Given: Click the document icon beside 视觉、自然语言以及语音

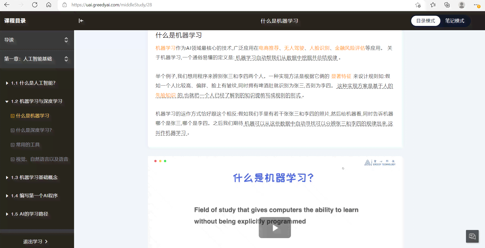Looking at the screenshot, I should click(12, 159).
